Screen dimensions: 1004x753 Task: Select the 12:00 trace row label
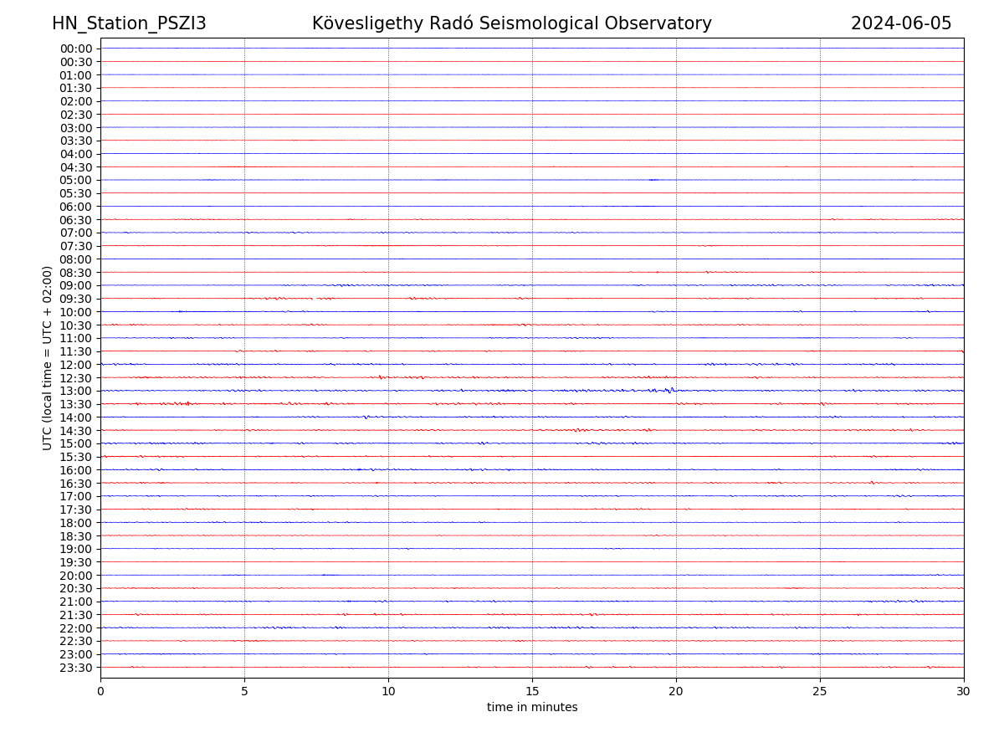pyautogui.click(x=75, y=365)
